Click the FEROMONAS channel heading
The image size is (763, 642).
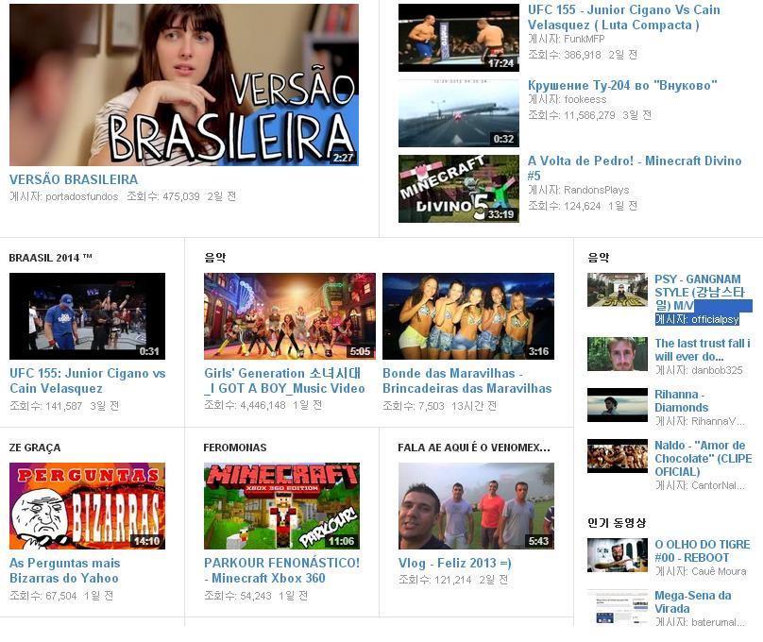click(x=234, y=448)
